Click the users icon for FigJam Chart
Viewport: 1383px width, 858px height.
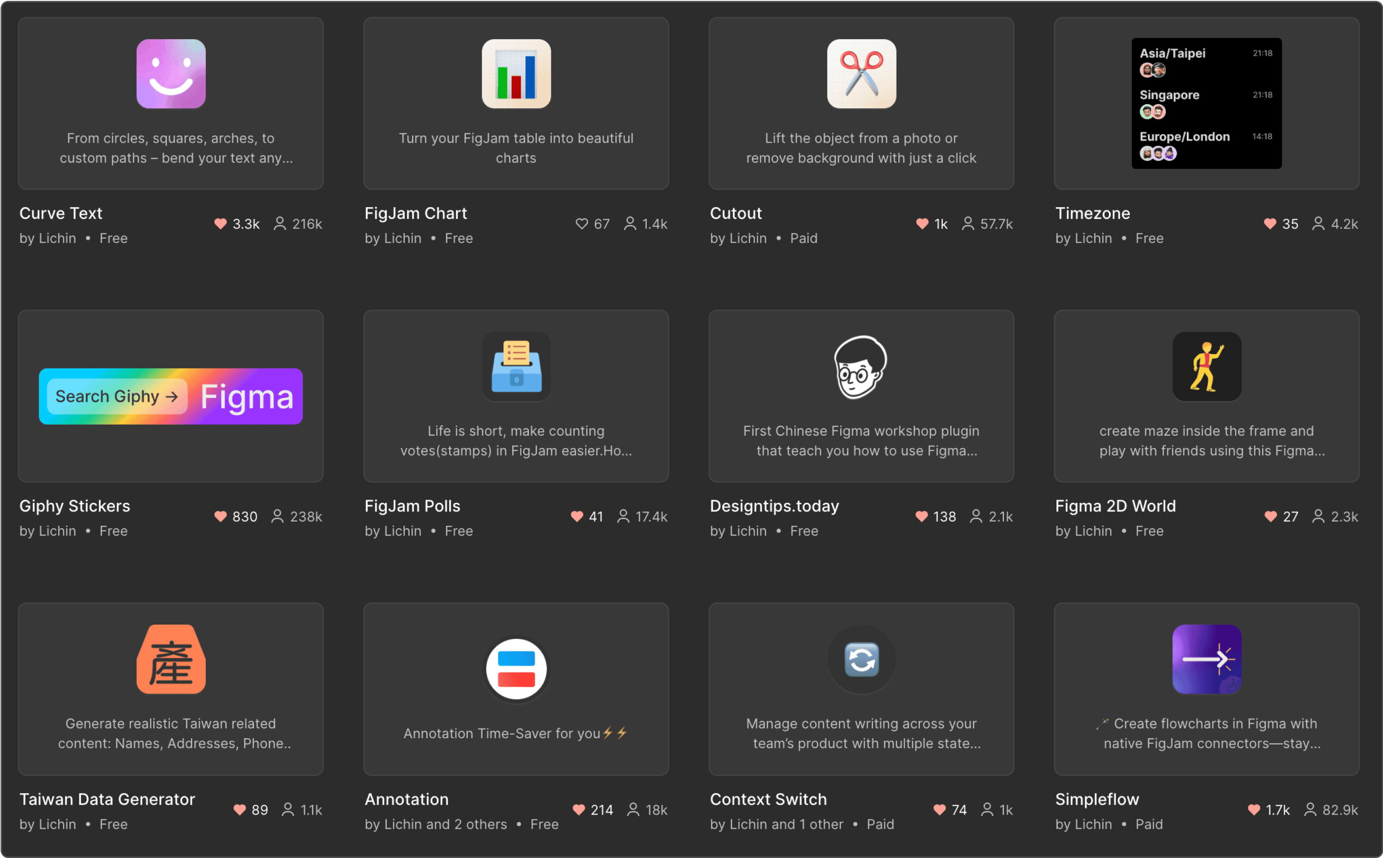click(630, 224)
